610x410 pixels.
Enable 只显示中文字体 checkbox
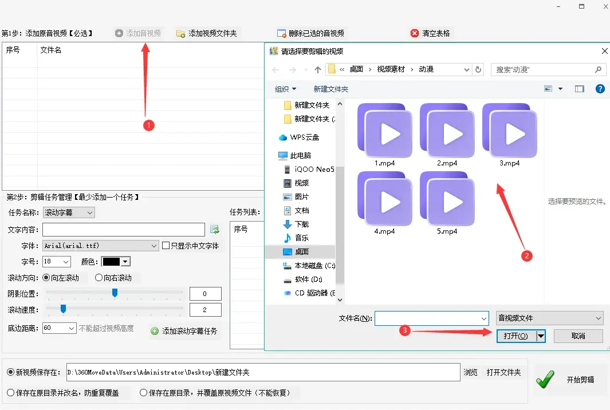coord(165,245)
